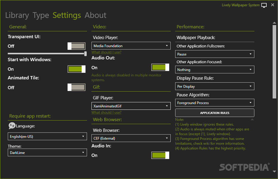Switch to the Library tab
Image resolution: width=278 pixels, height=179 pixels.
point(17,15)
